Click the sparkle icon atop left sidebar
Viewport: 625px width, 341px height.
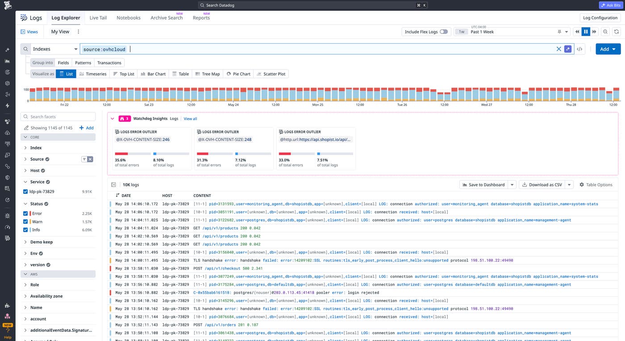[7, 49]
